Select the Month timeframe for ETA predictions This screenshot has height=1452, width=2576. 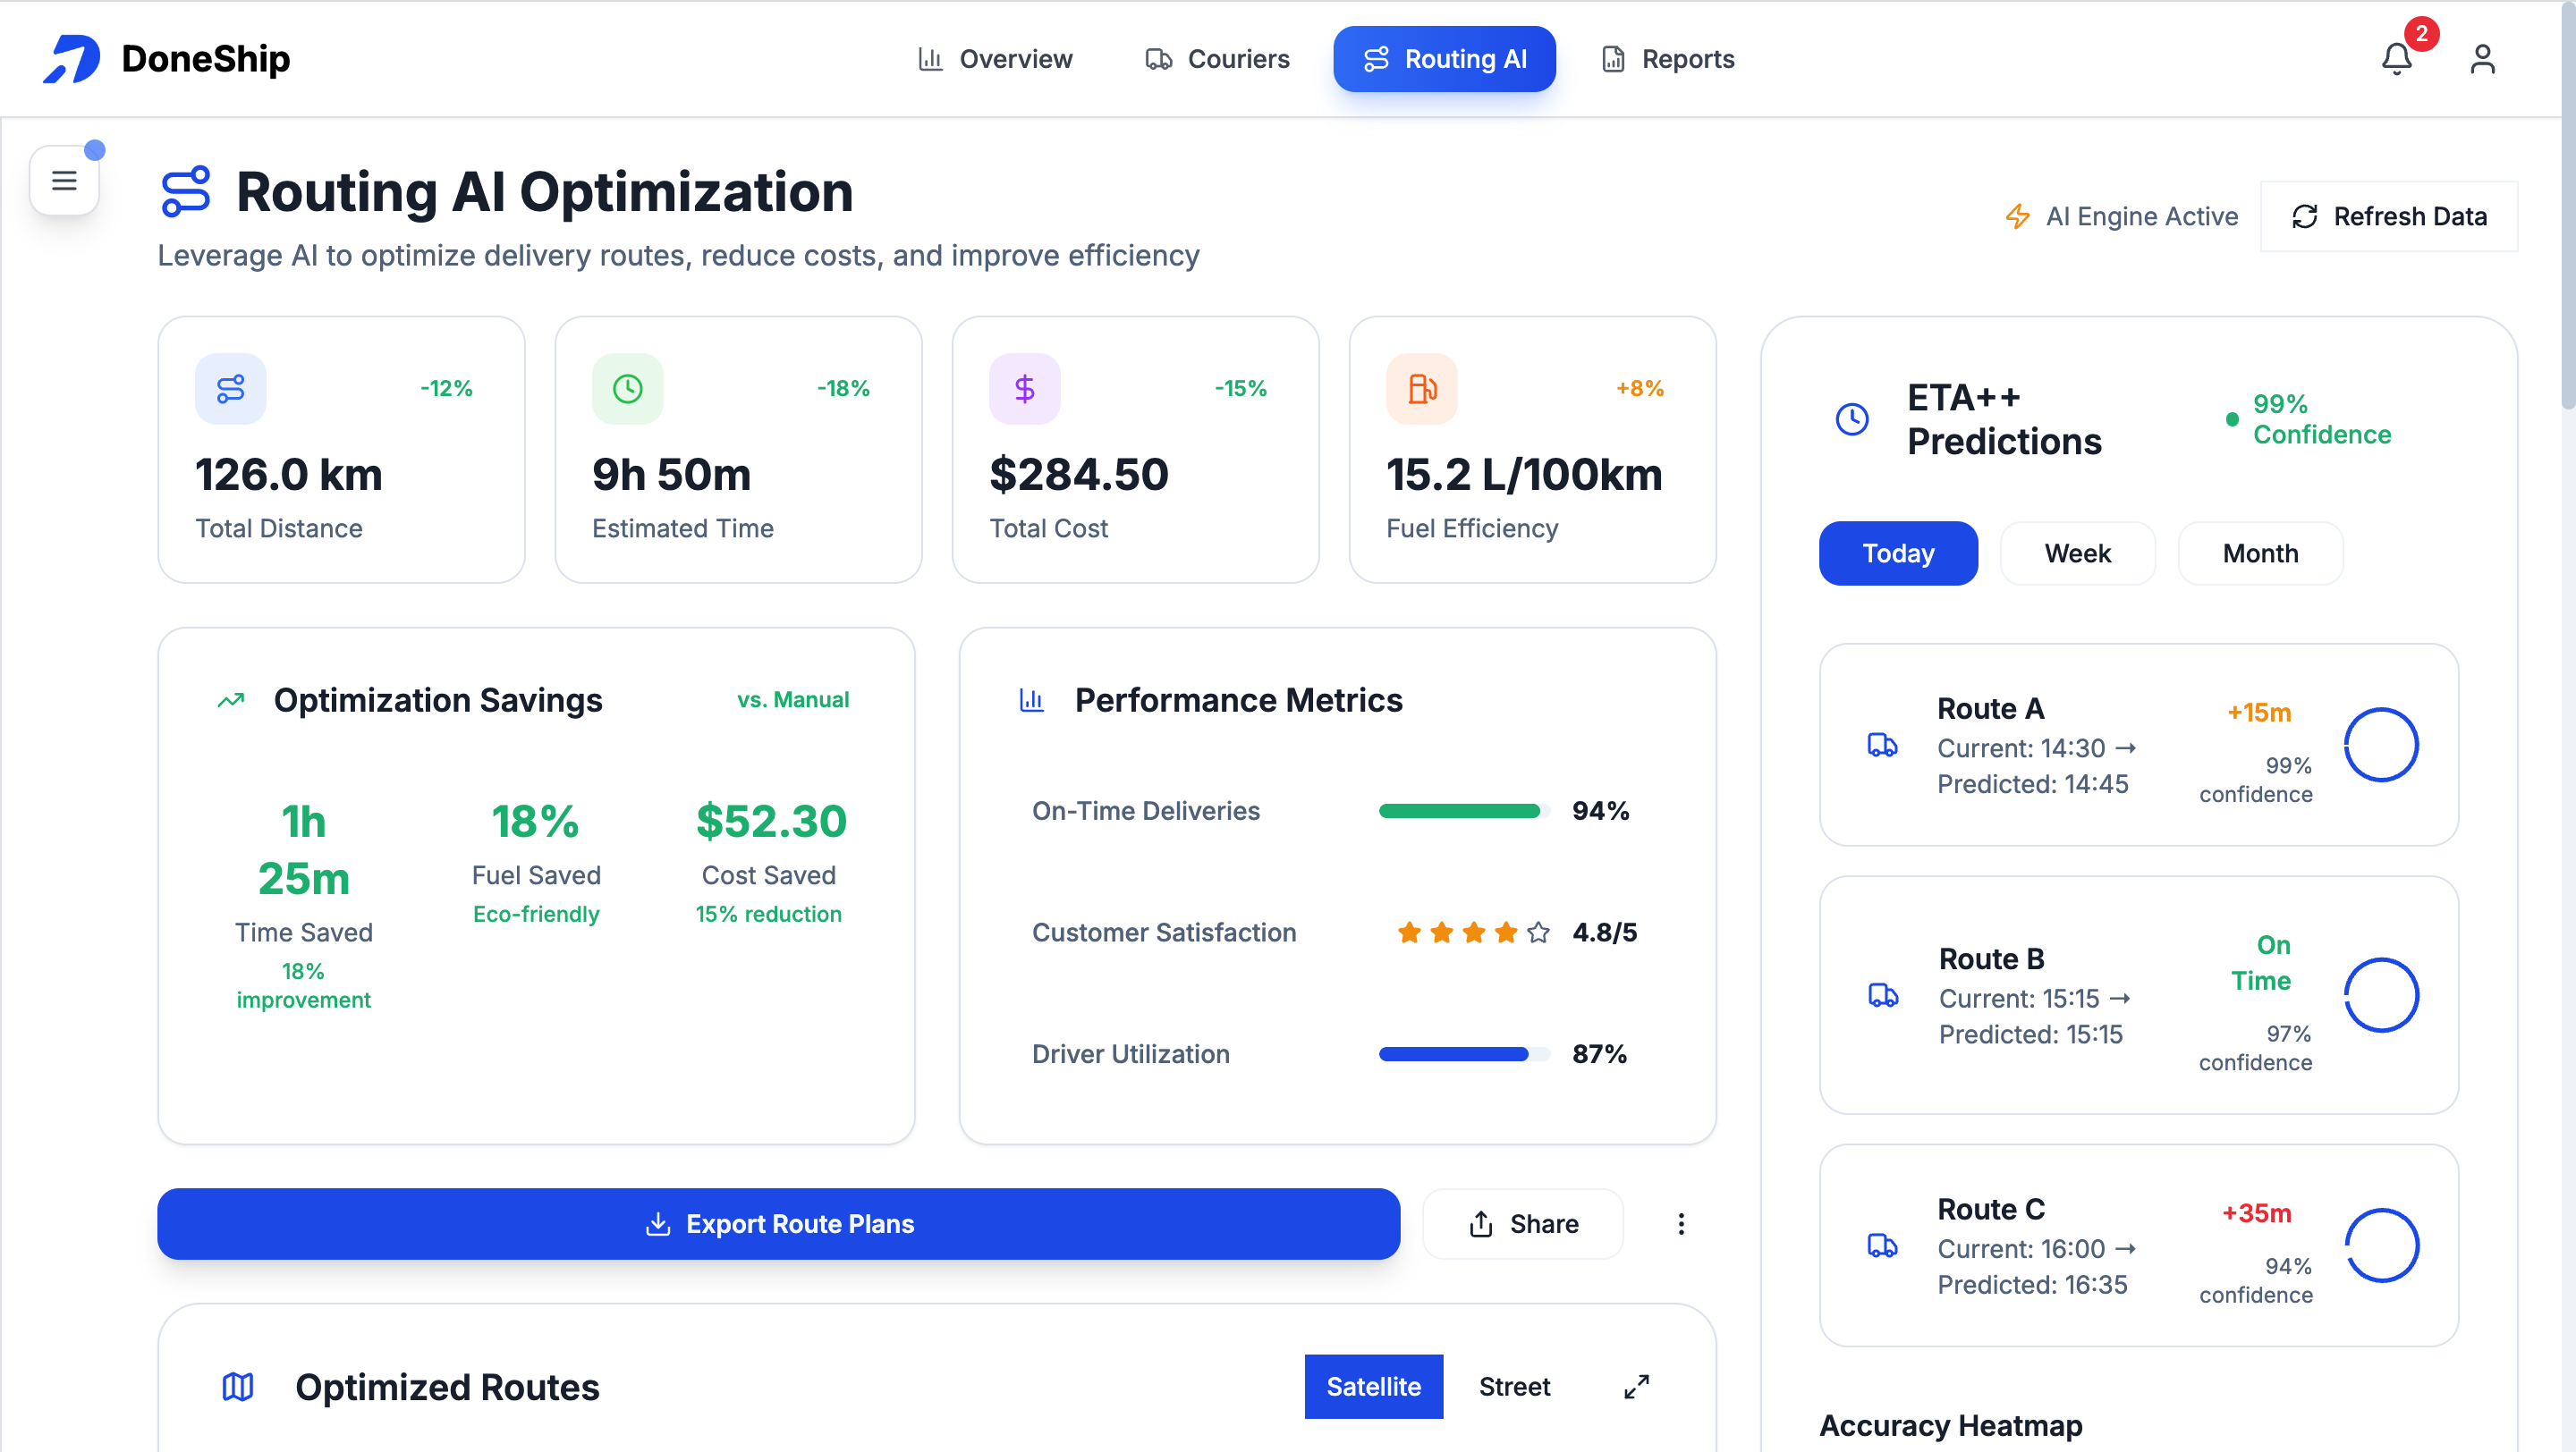[2260, 553]
